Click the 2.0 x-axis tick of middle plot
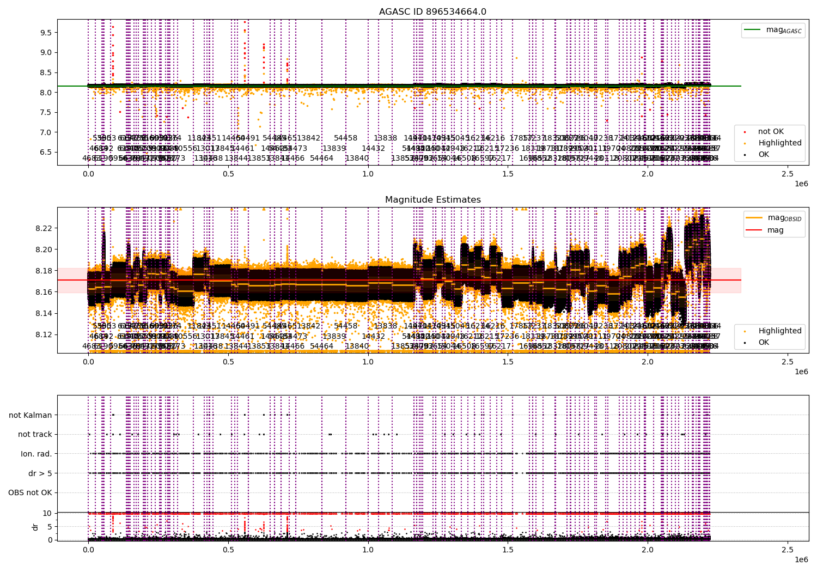The image size is (817, 572). click(x=648, y=362)
